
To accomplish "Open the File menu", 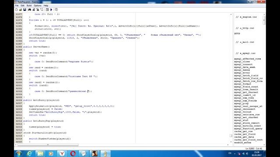I will coord(17,6).
